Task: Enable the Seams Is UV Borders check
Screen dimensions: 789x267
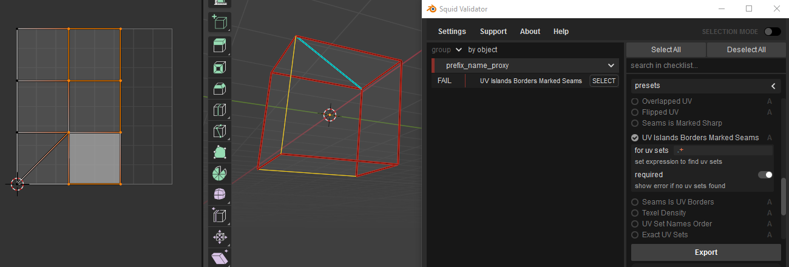Action: [635, 202]
